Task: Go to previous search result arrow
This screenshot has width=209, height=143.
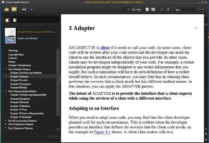Action: (199, 9)
